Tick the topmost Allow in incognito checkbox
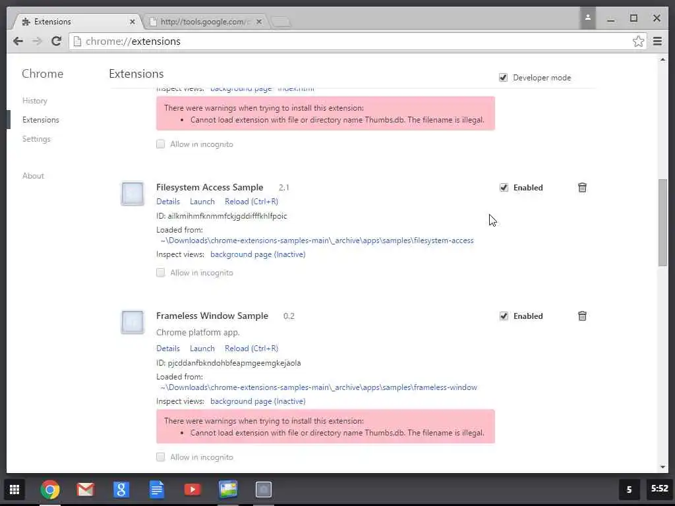This screenshot has width=675, height=506. point(161,144)
